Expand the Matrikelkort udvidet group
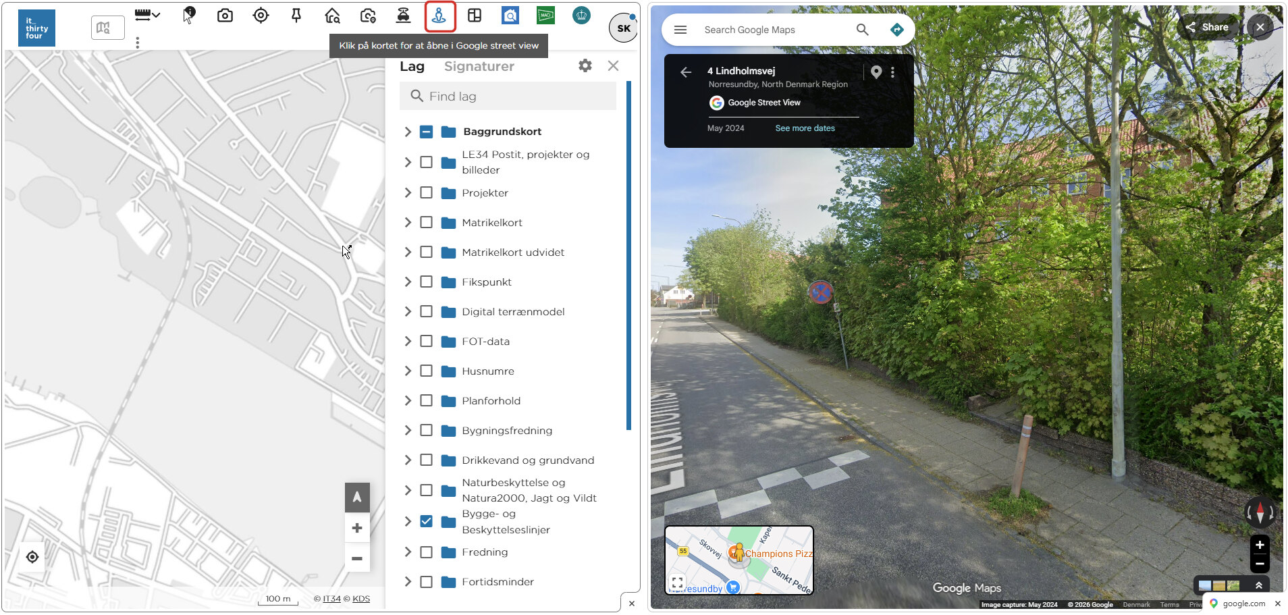 point(408,252)
